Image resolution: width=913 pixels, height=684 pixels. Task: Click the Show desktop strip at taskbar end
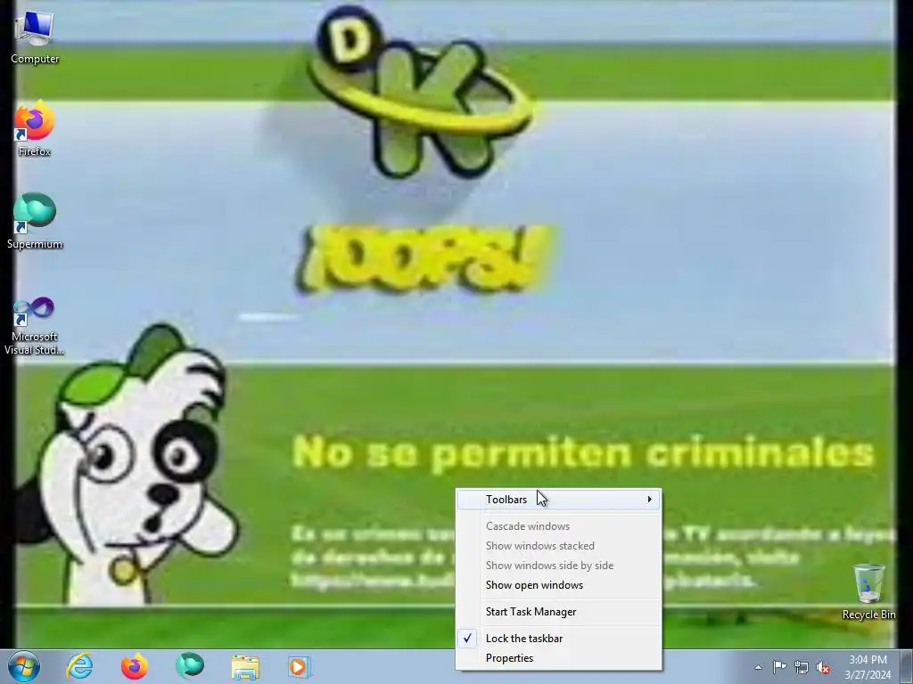907,666
